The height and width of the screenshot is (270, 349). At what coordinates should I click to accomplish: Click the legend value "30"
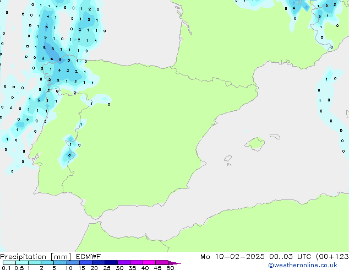click(x=119, y=268)
